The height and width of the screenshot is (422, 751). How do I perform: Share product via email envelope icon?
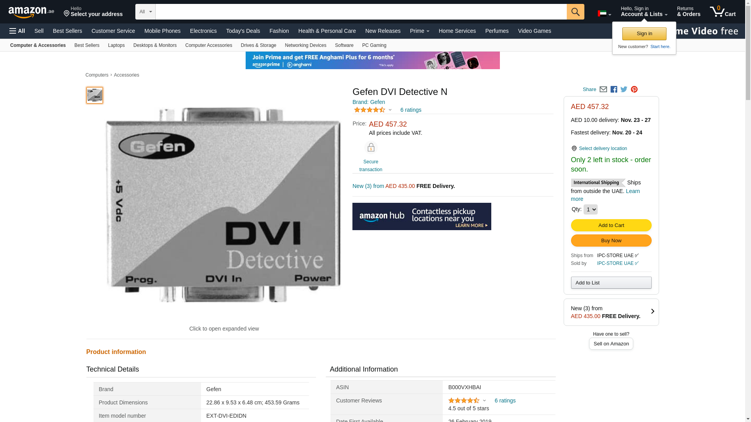tap(603, 89)
